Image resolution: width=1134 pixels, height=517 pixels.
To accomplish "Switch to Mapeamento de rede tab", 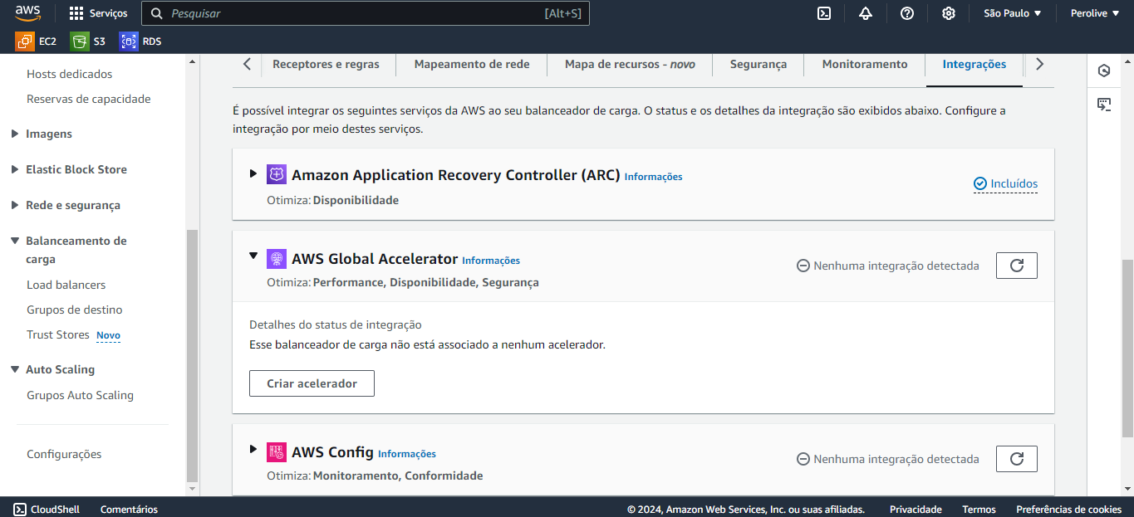I will [472, 64].
